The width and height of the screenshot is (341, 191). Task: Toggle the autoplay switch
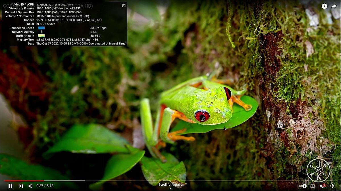click(303, 186)
